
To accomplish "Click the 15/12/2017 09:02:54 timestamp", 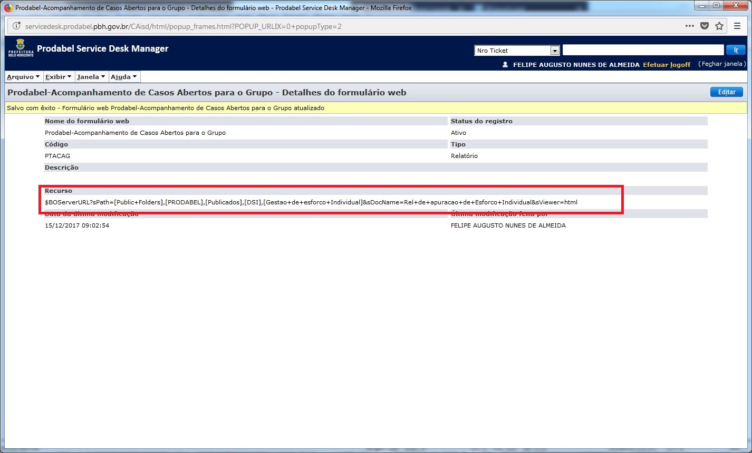I will click(x=77, y=225).
